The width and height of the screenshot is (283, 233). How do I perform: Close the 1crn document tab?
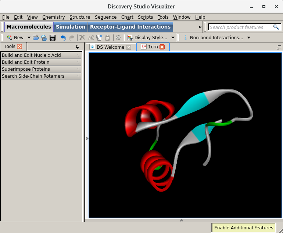coord(162,47)
